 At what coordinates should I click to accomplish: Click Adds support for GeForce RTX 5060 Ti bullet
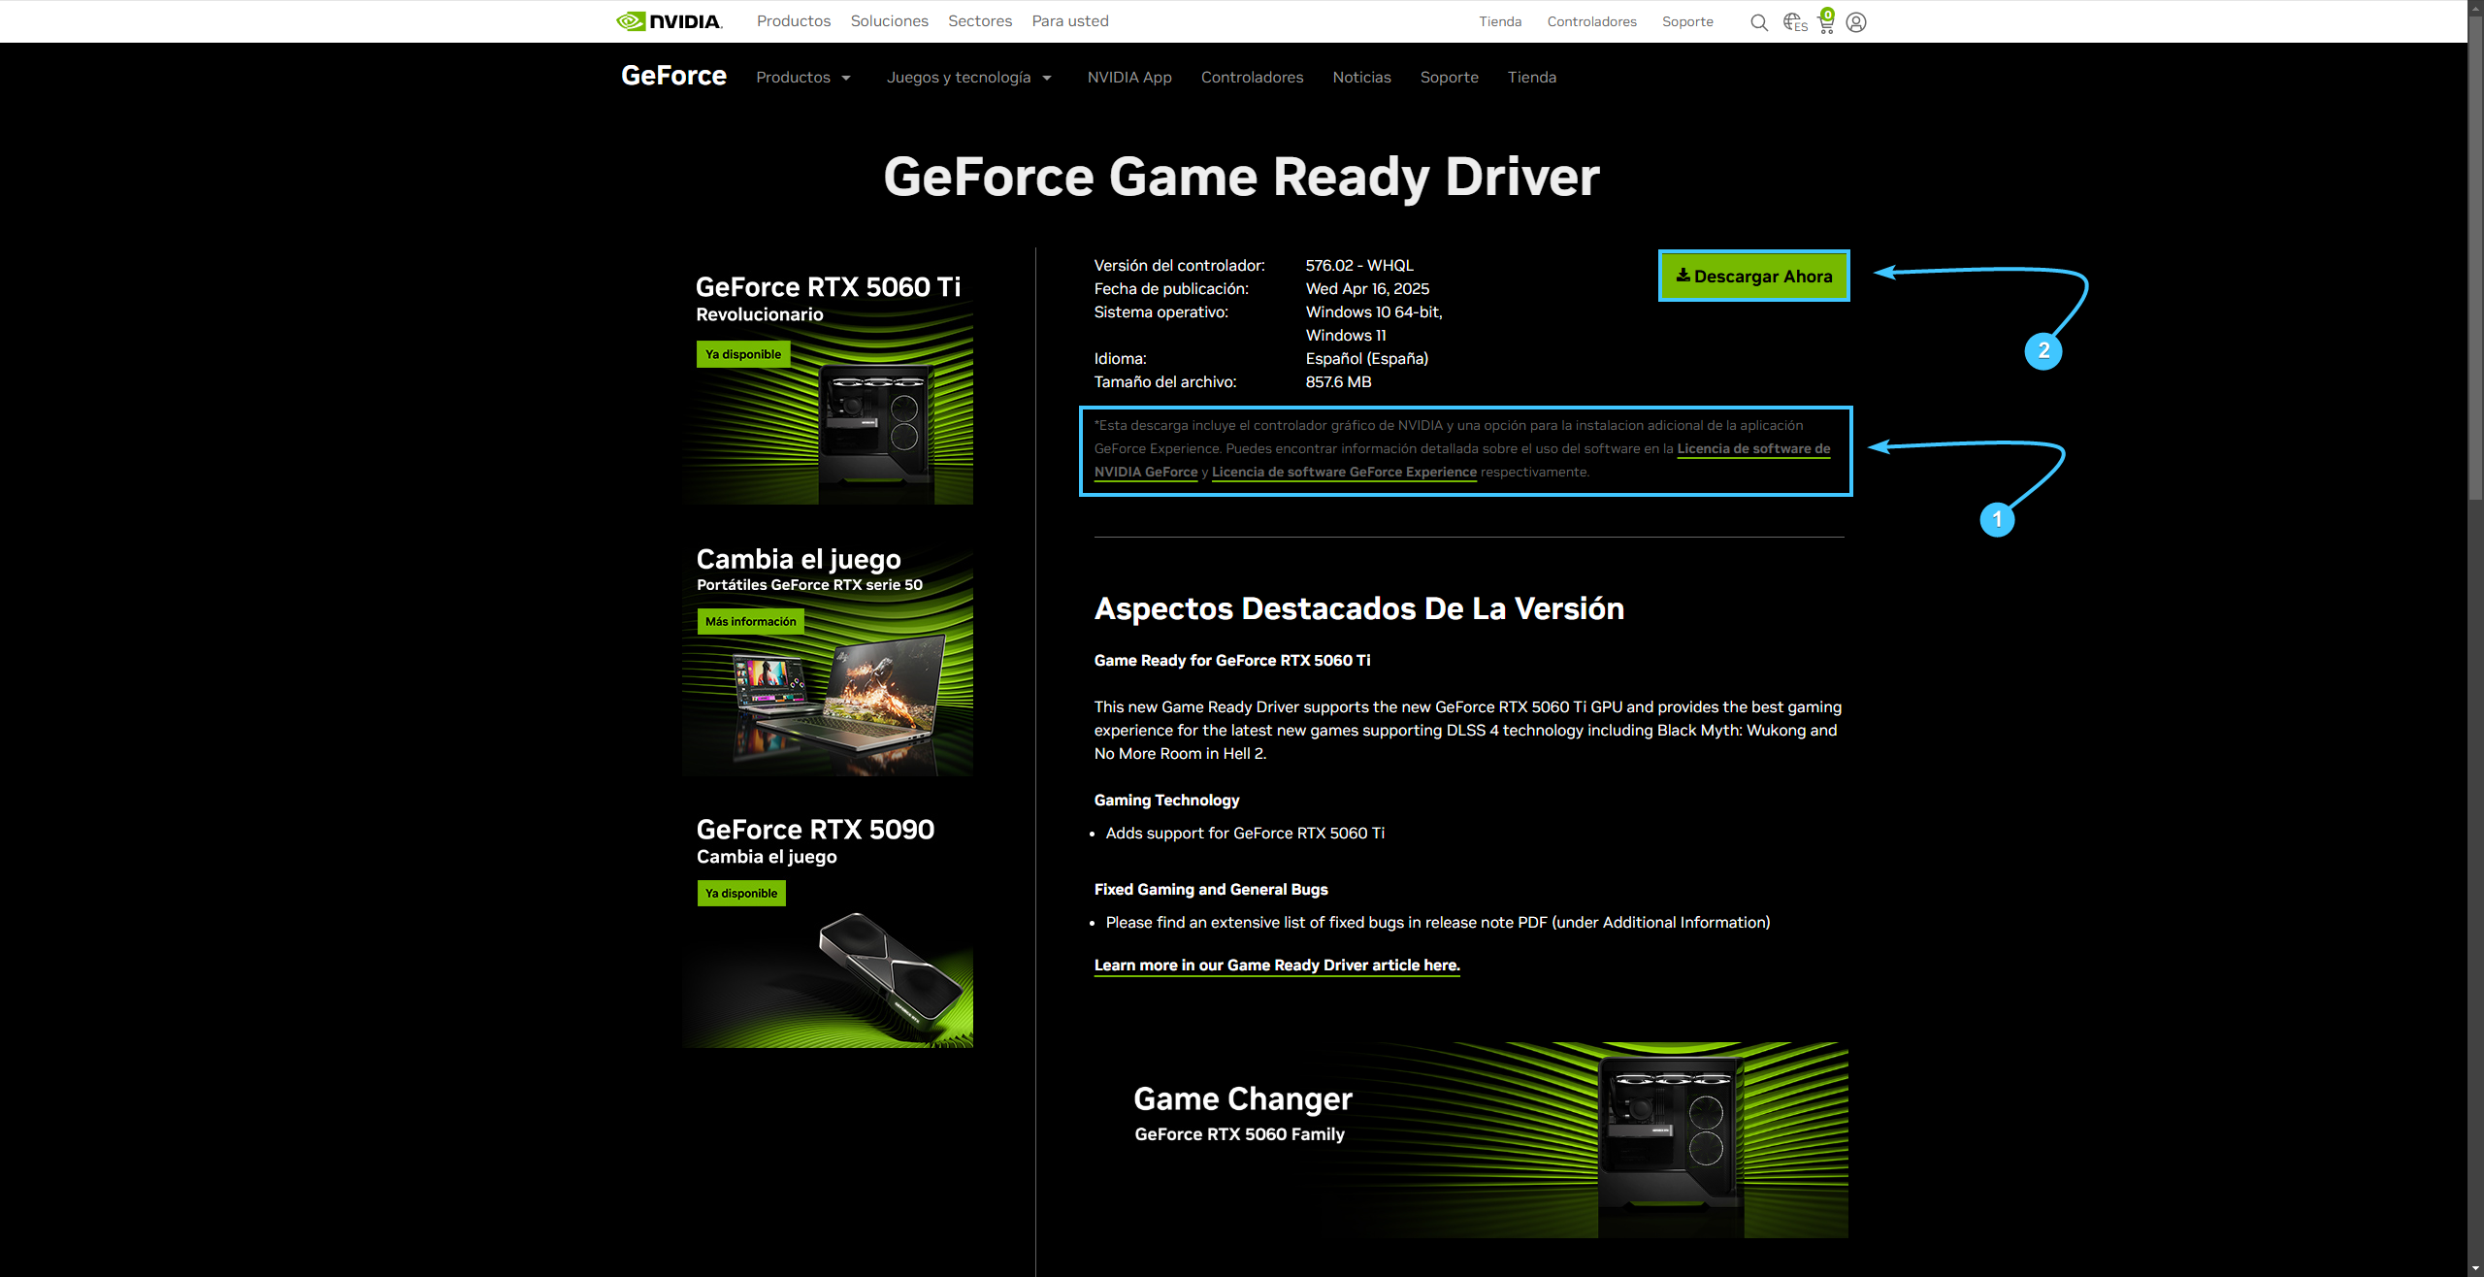click(x=1245, y=834)
